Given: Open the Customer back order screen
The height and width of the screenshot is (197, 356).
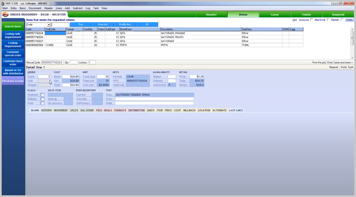Looking at the screenshot, I should coord(12,63).
